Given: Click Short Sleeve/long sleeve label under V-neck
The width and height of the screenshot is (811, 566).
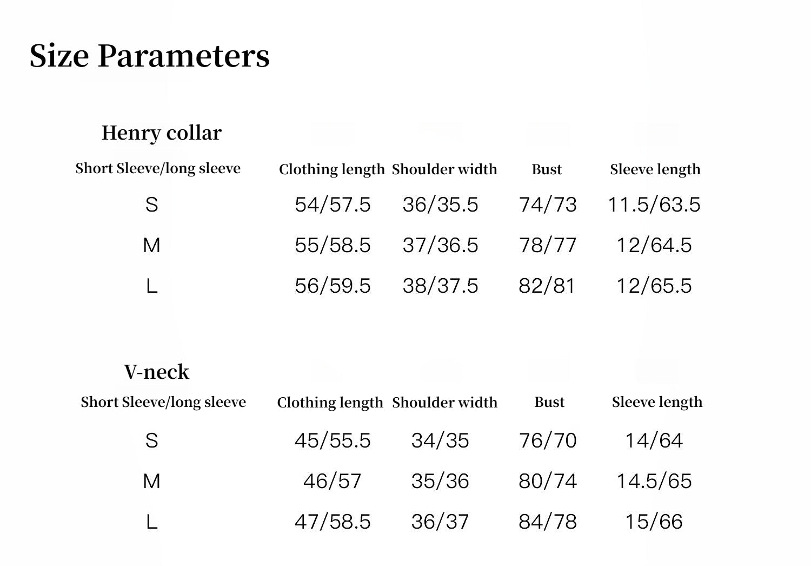Looking at the screenshot, I should coord(163,402).
